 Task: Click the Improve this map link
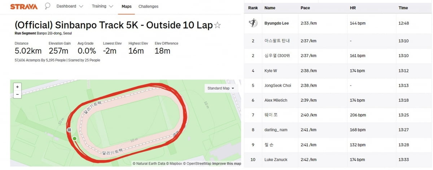(227, 164)
